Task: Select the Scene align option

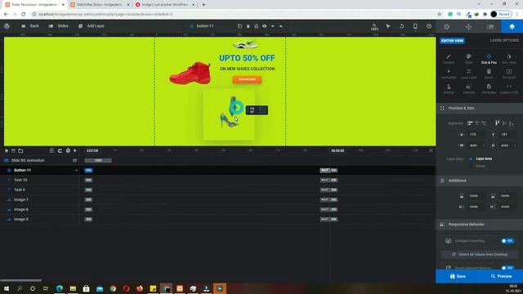Action: (477, 166)
